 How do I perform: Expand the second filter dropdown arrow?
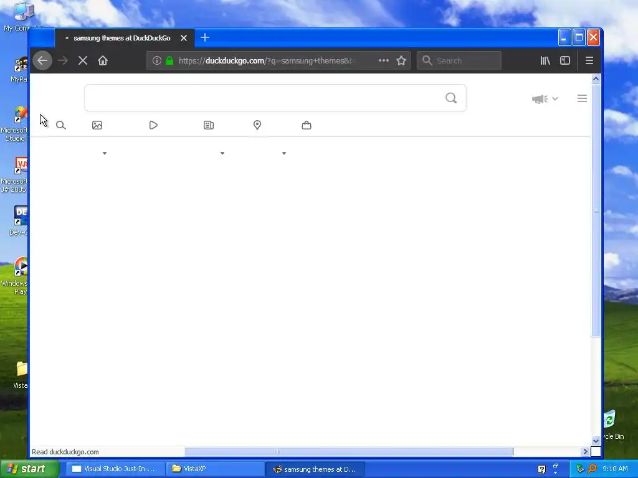tap(222, 153)
